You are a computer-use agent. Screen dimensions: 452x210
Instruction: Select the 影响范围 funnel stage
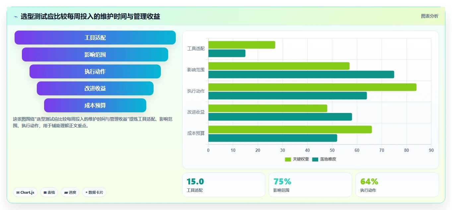pos(95,54)
